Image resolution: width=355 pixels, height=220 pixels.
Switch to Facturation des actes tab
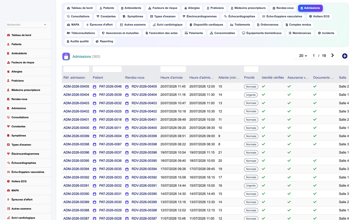point(162,33)
